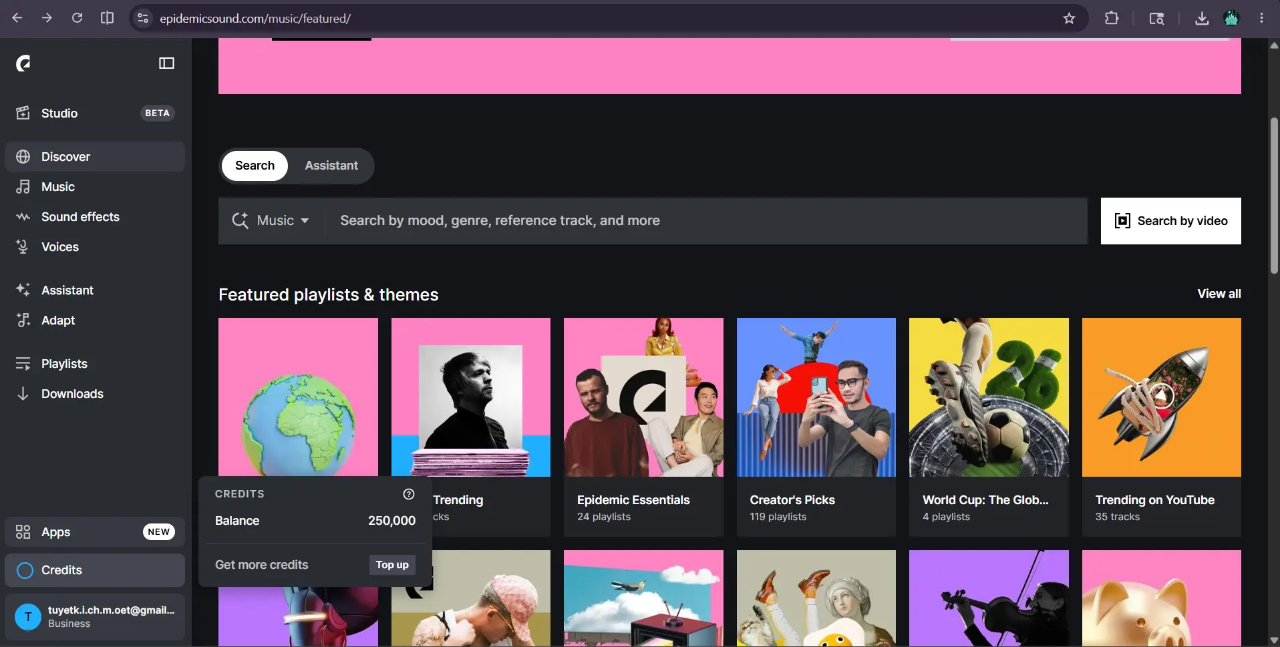Open the Trending on YouTube rocket thumbnail
The image size is (1280, 647).
[x=1162, y=397]
